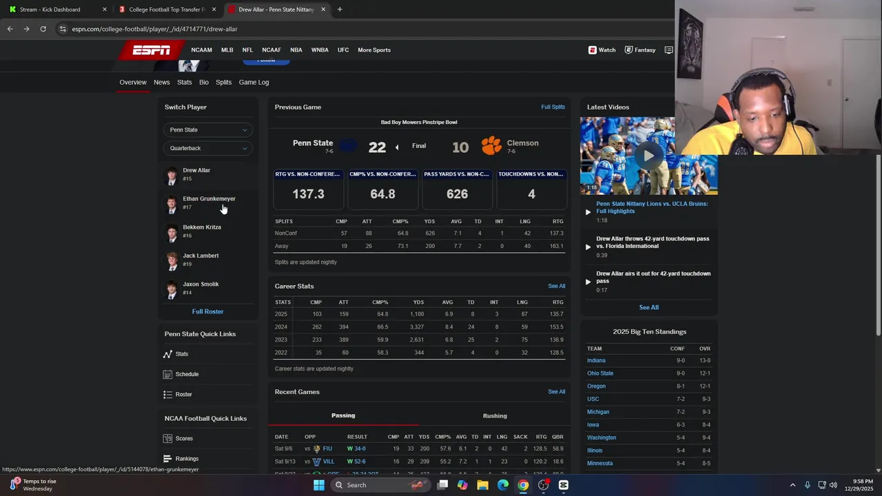Screen dimensions: 882x496
Task: Play the Penn State vs UCLA highlights video
Action: point(648,156)
